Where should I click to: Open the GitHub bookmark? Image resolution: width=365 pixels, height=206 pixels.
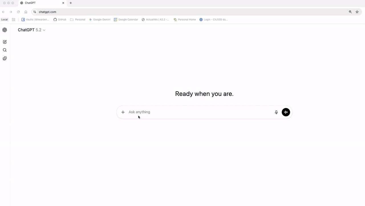coord(60,20)
